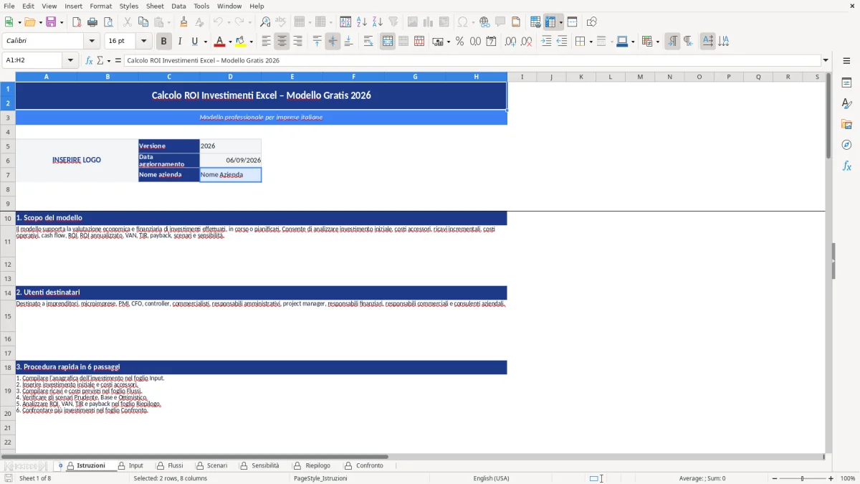The image size is (860, 484).
Task: Click the Add Decimal Place icon
Action: 510,42
